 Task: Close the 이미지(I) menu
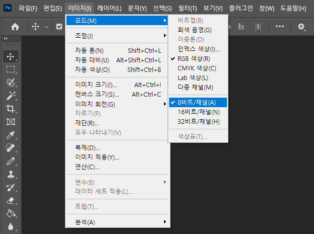click(80, 8)
